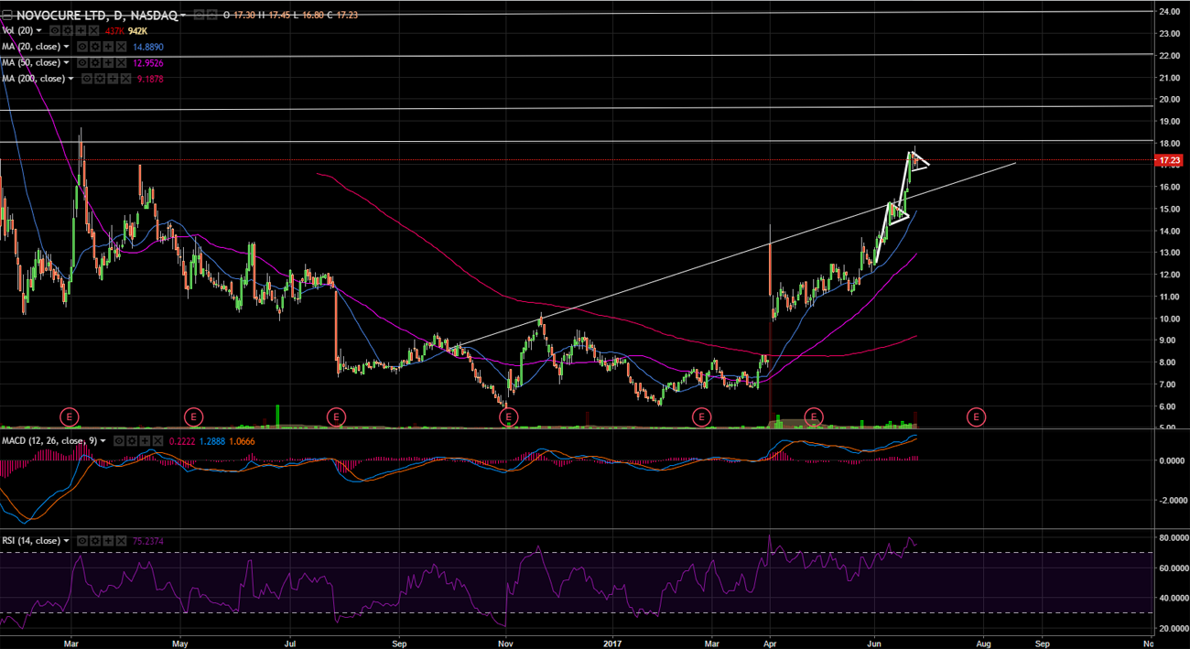Click MA 200 value 9.1878
The width and height of the screenshot is (1190, 649).
coord(150,79)
